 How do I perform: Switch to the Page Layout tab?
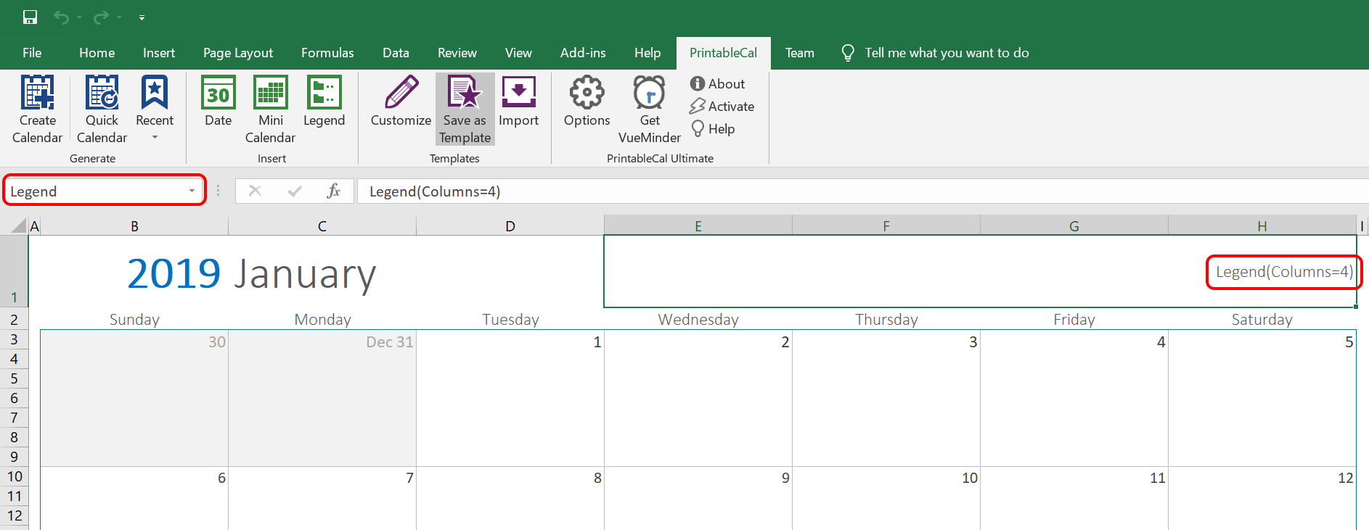[238, 53]
